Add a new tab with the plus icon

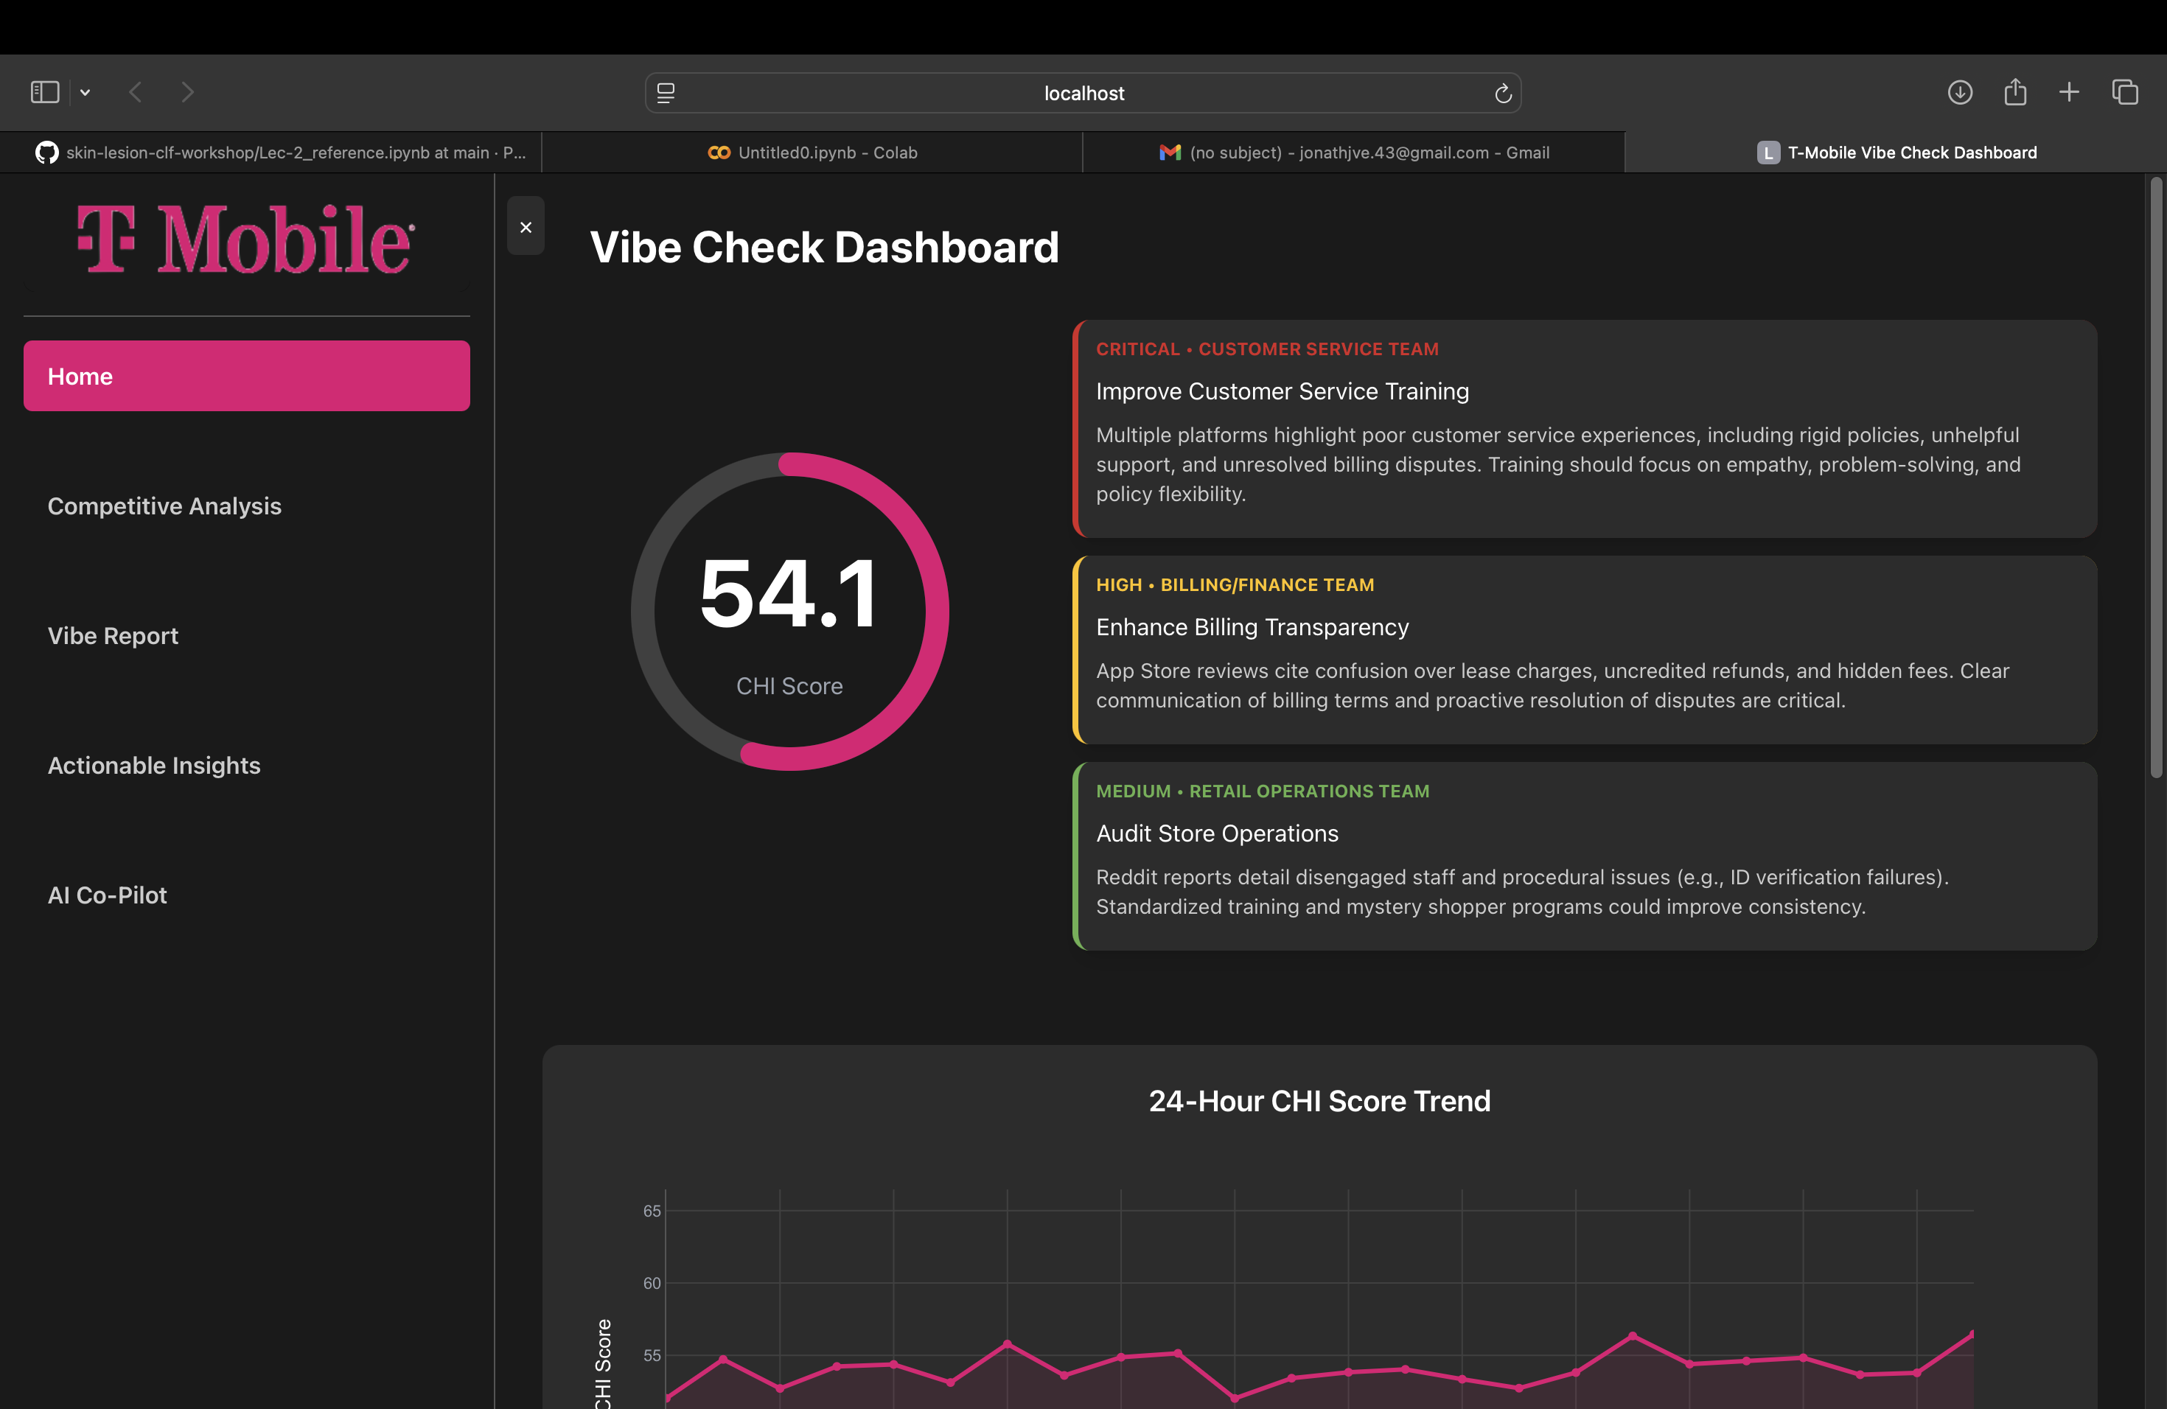coord(2069,92)
